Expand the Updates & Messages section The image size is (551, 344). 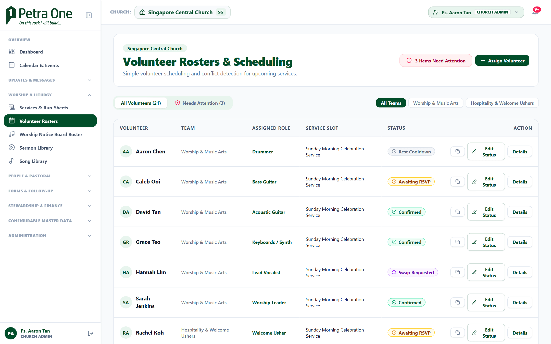point(50,80)
